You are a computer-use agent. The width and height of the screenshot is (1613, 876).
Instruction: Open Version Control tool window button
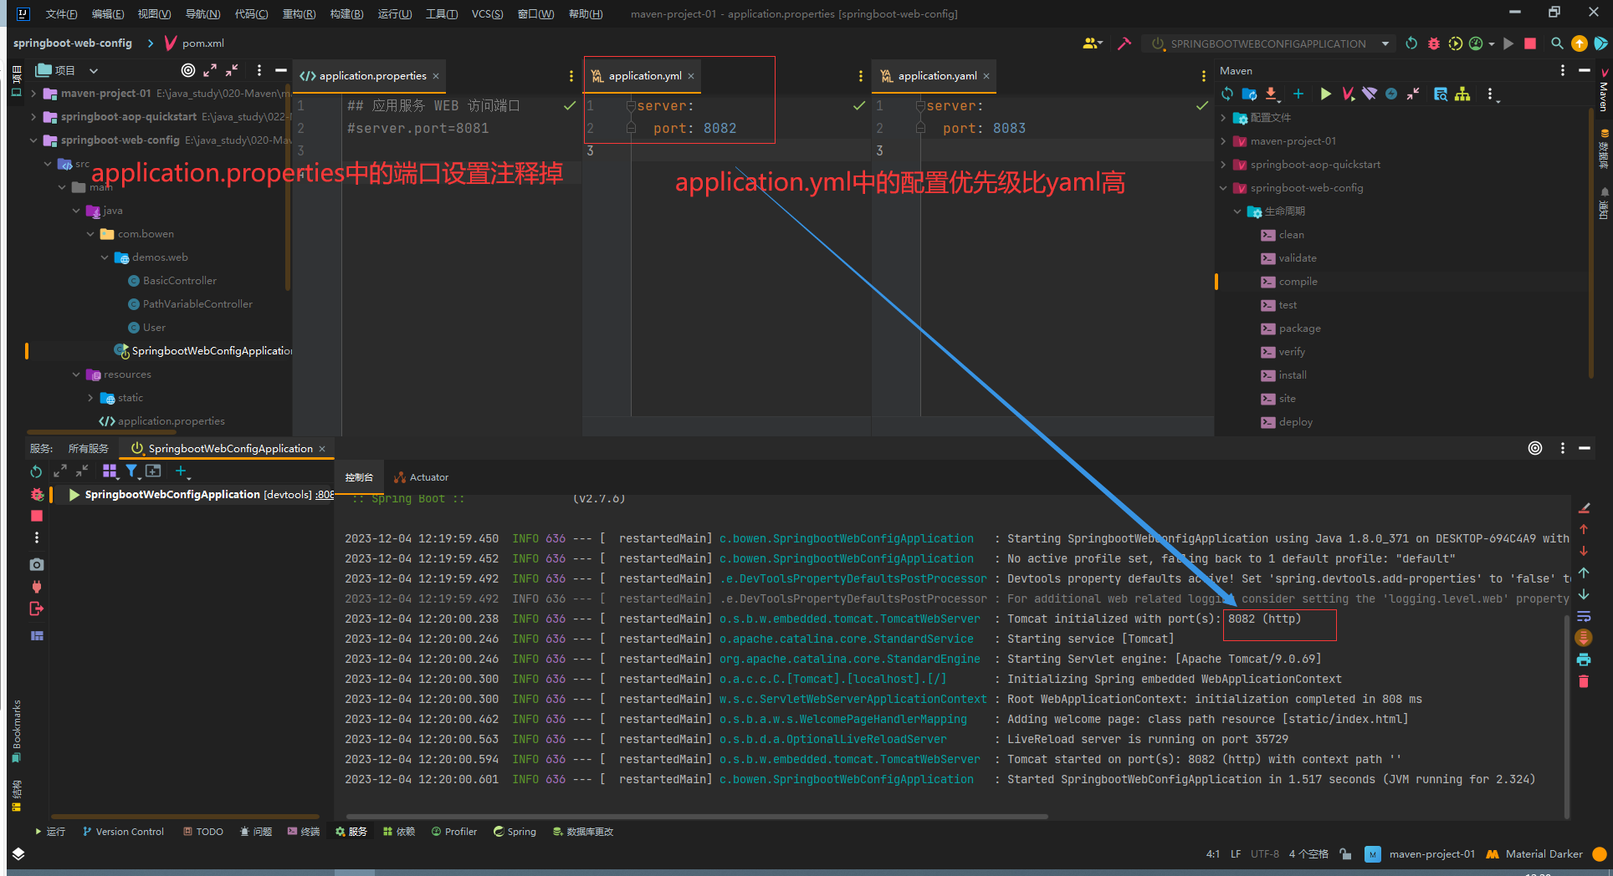tap(123, 832)
